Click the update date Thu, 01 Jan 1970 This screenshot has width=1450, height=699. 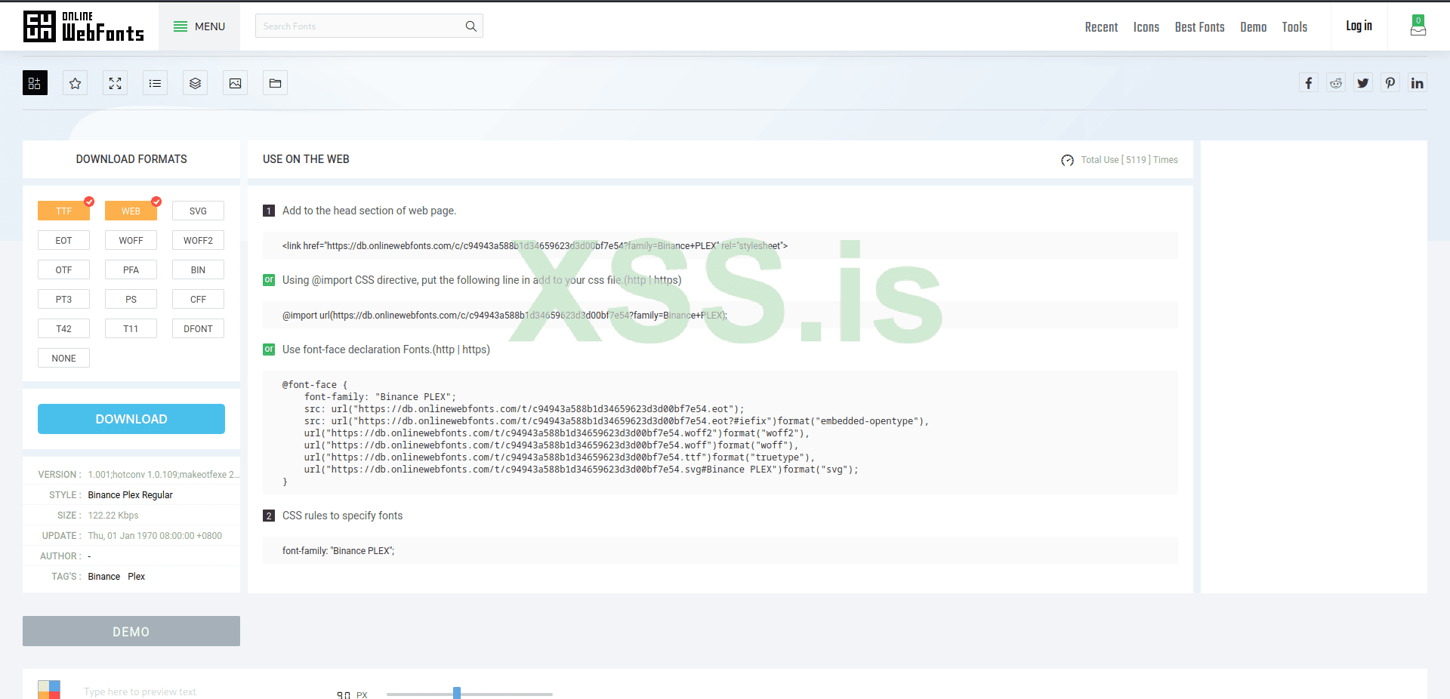pyautogui.click(x=155, y=536)
